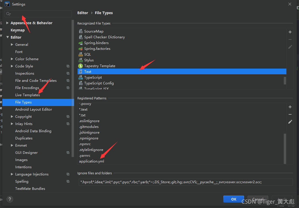Screen dimensions: 299x208
Task: Click the SQL file type icon
Action: 81,54
